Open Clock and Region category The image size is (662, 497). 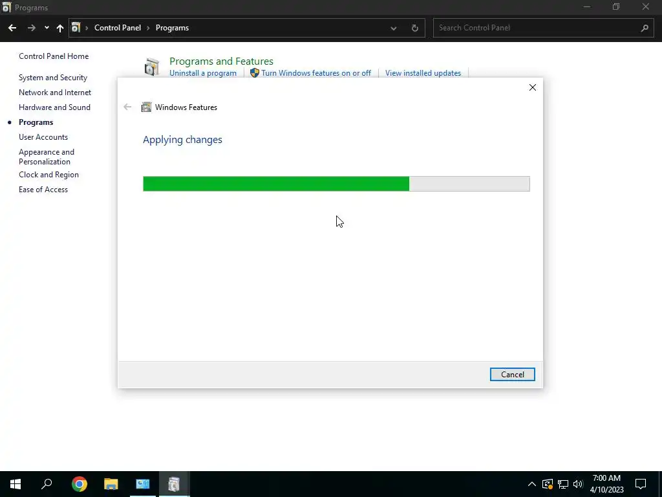tap(48, 175)
